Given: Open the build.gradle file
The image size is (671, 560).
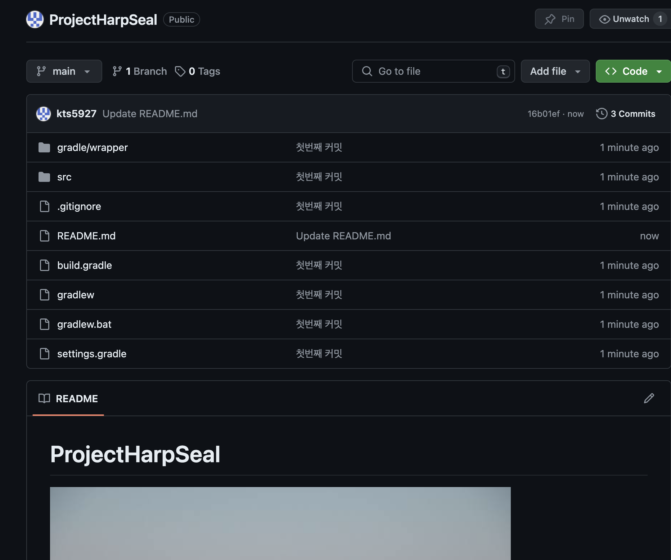Looking at the screenshot, I should tap(84, 265).
